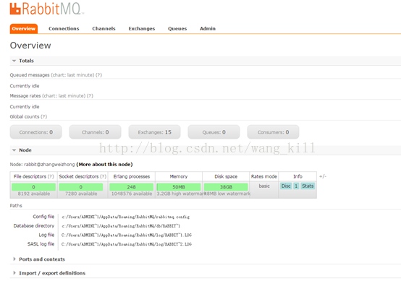The height and width of the screenshot is (281, 401).
Task: Click the Disc info tag
Action: point(286,186)
